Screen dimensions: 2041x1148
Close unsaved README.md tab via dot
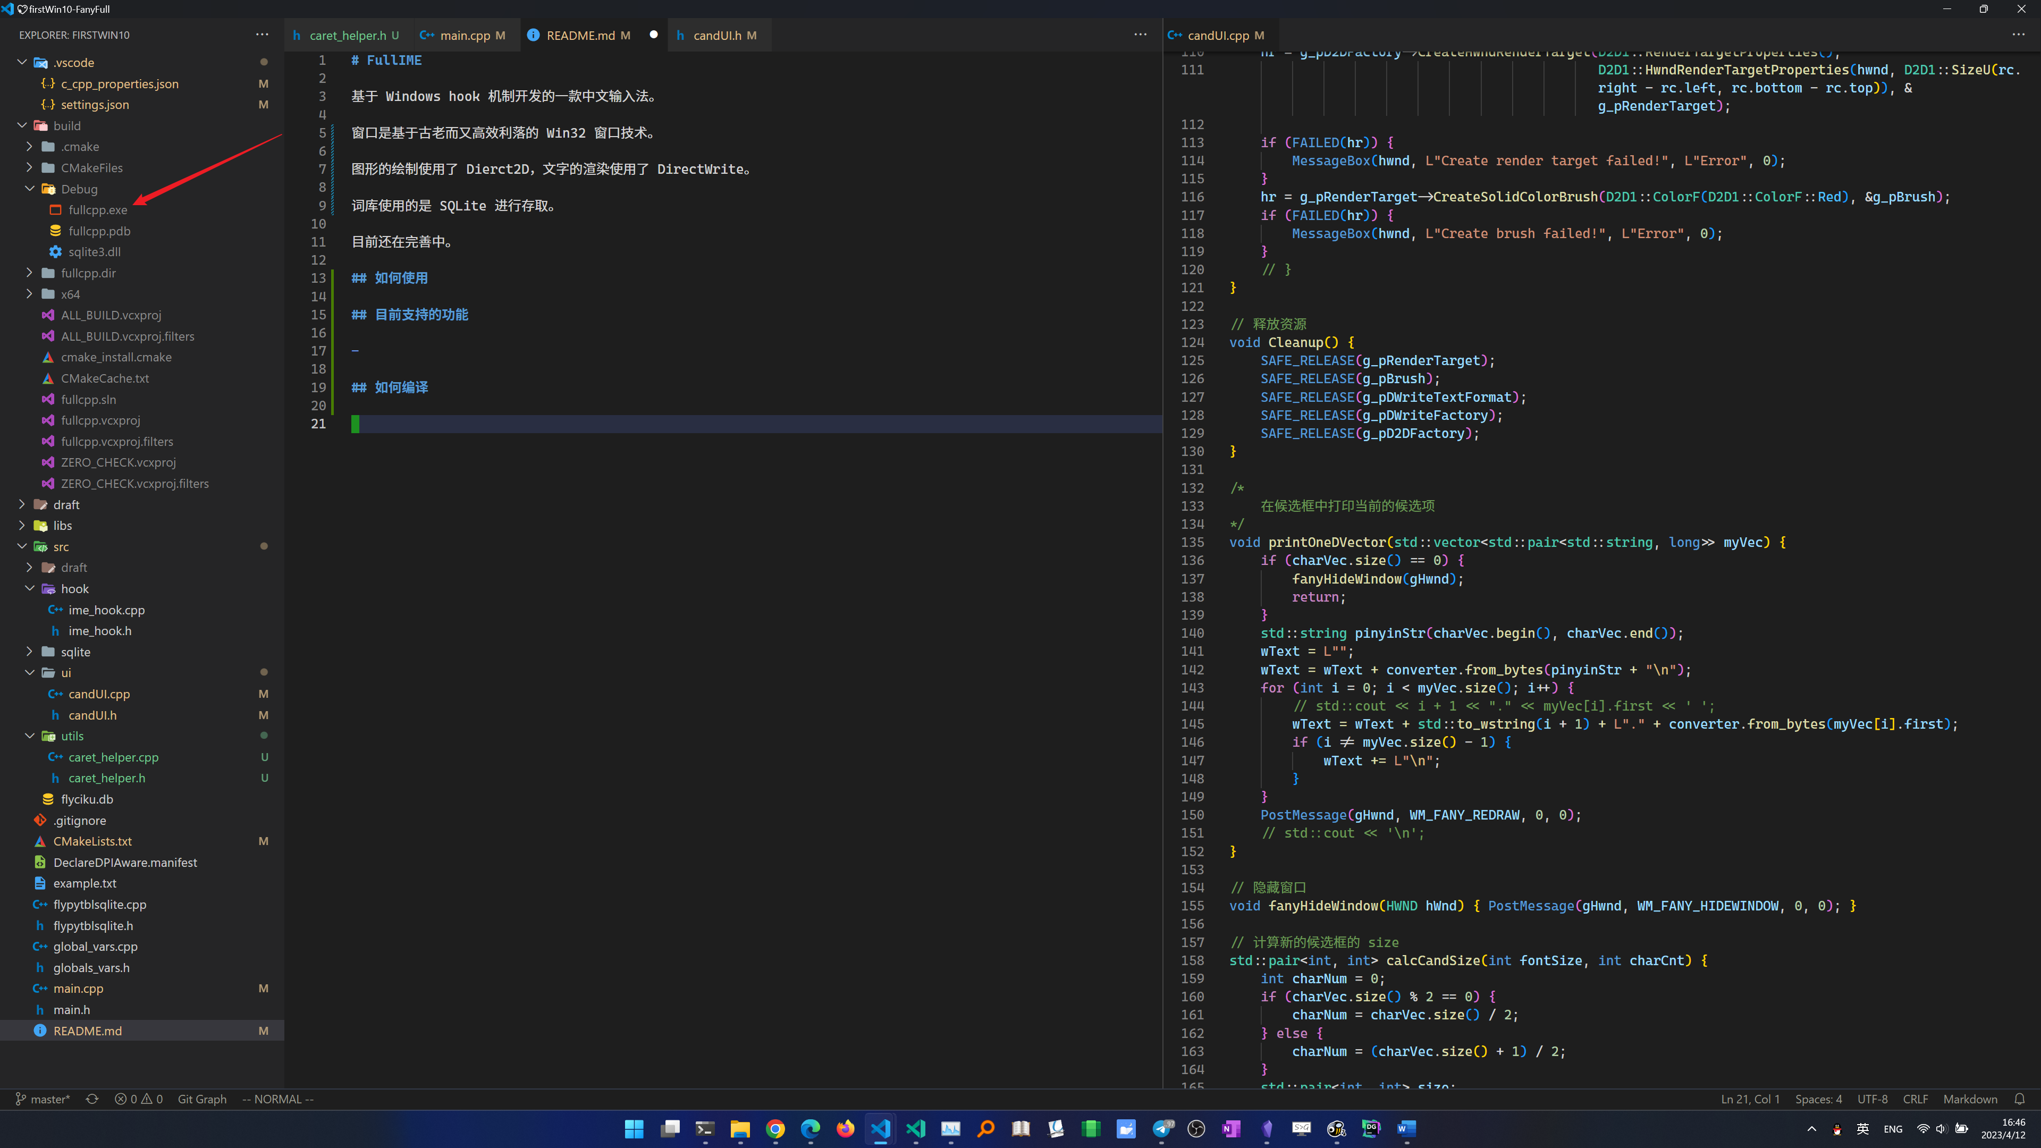click(x=654, y=35)
